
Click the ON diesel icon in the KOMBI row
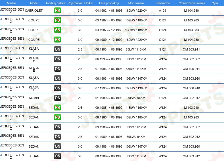click(57, 98)
